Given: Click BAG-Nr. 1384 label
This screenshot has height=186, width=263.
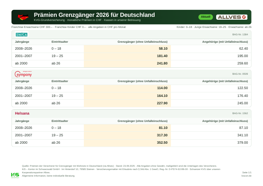Looking at the screenshot, I should coord(240,34).
